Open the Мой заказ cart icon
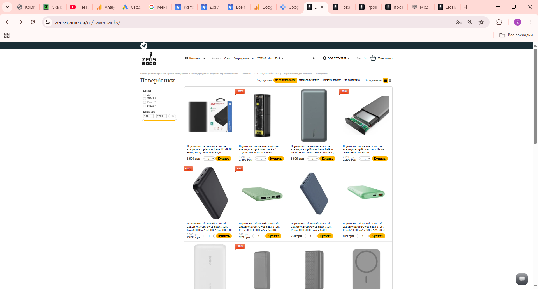 pyautogui.click(x=373, y=58)
